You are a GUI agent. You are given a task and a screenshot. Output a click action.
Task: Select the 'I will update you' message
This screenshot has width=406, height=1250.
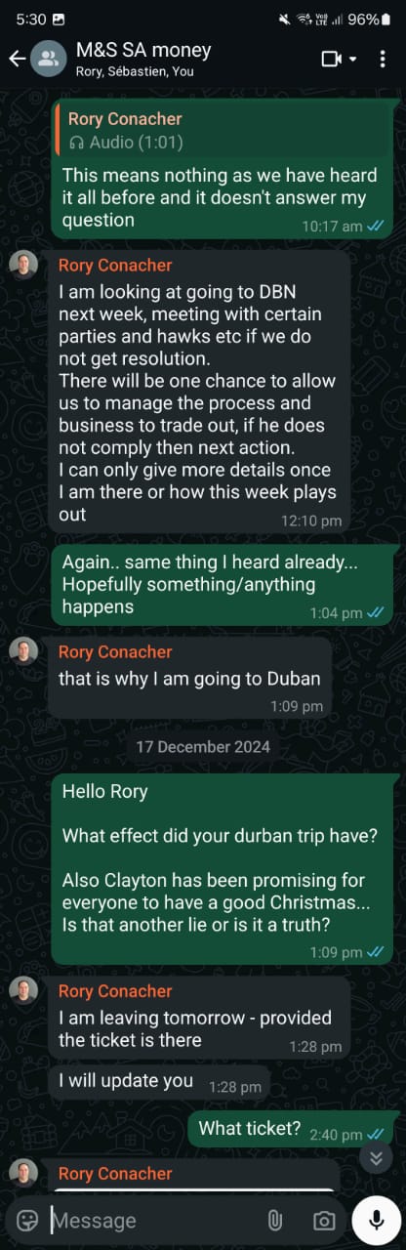(x=160, y=1082)
